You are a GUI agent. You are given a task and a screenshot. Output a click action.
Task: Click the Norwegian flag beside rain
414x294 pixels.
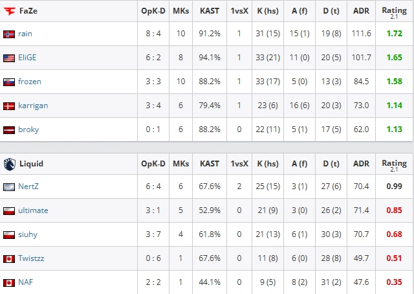(9, 34)
